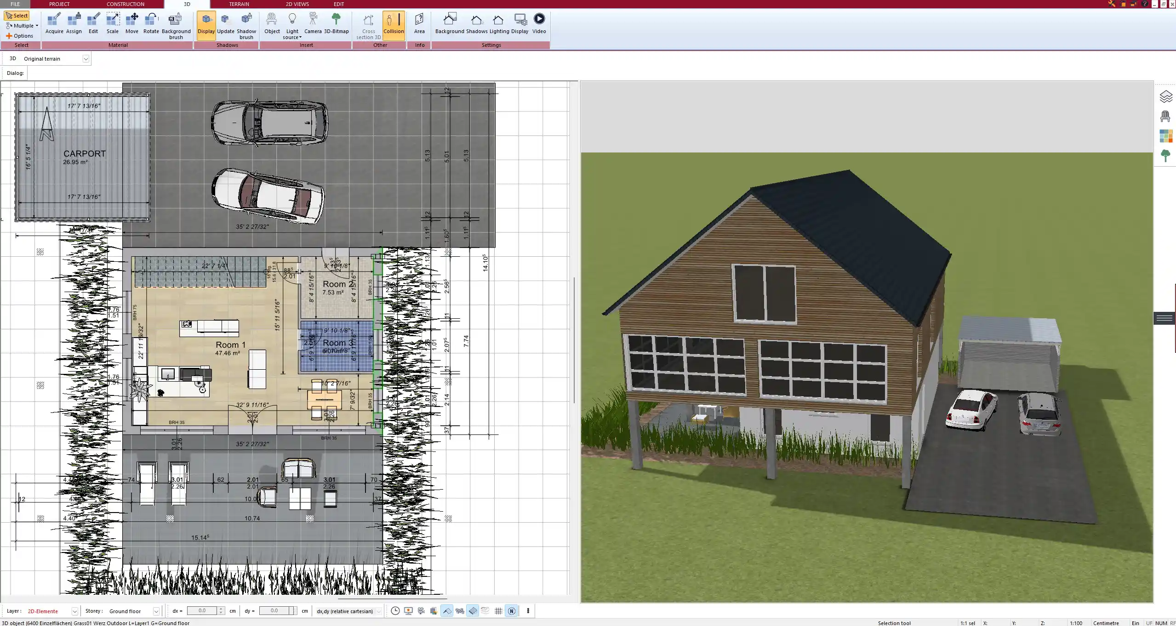Open selection Options

19,36
